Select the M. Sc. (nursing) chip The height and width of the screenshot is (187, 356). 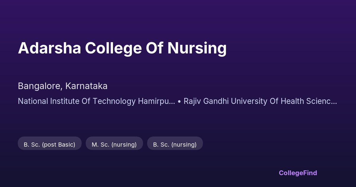coord(114,145)
